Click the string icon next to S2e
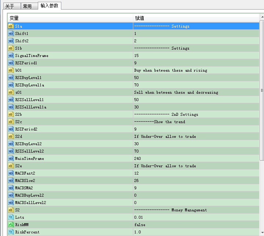Image resolution: width=264 pixels, height=236 pixels. (11, 166)
